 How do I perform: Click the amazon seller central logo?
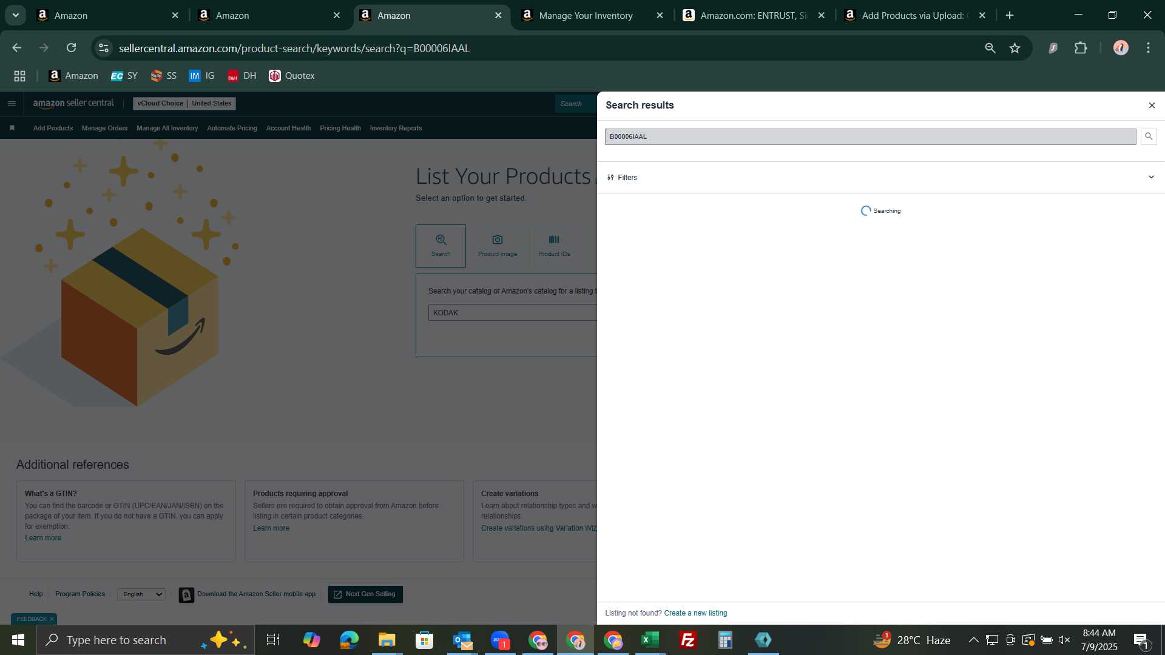(x=73, y=103)
